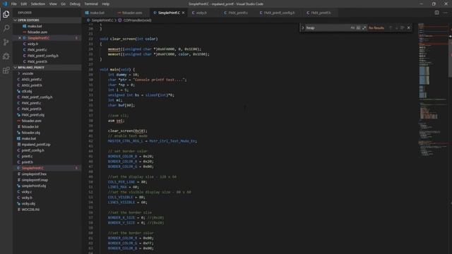Click the code minimap overview
The height and width of the screenshot is (254, 452).
click(433, 90)
